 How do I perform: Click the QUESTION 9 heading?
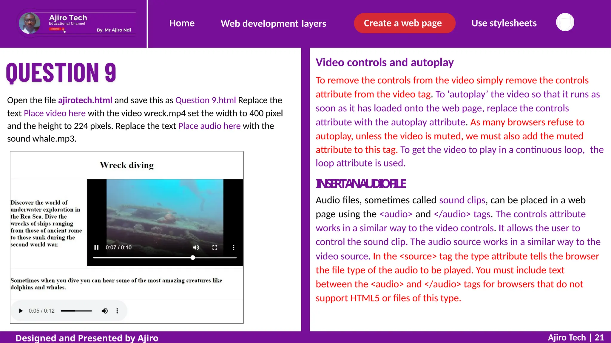coord(61,73)
